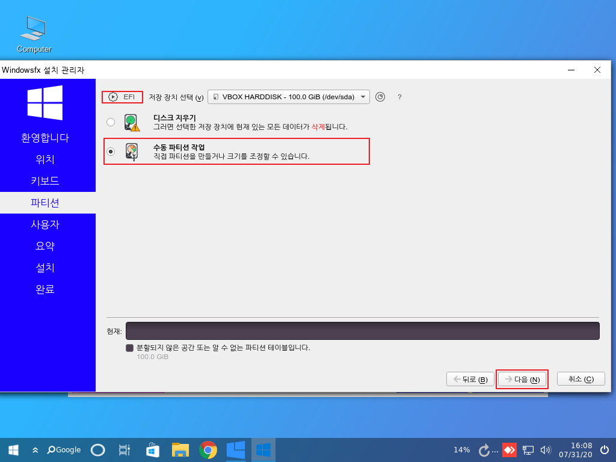Open the file manager folder icon
Viewport: 616px width, 462px height.
click(180, 450)
